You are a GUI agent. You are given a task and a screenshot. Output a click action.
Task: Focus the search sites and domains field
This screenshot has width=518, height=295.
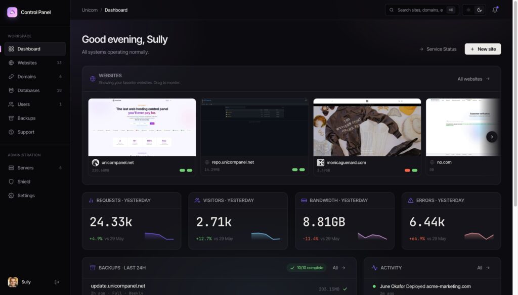click(x=422, y=10)
